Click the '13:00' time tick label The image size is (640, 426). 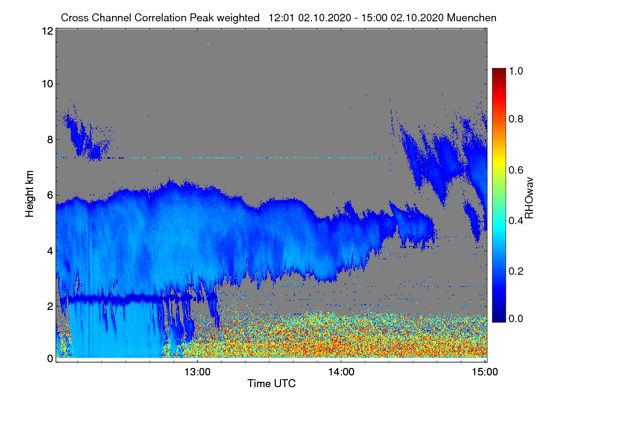tap(197, 372)
